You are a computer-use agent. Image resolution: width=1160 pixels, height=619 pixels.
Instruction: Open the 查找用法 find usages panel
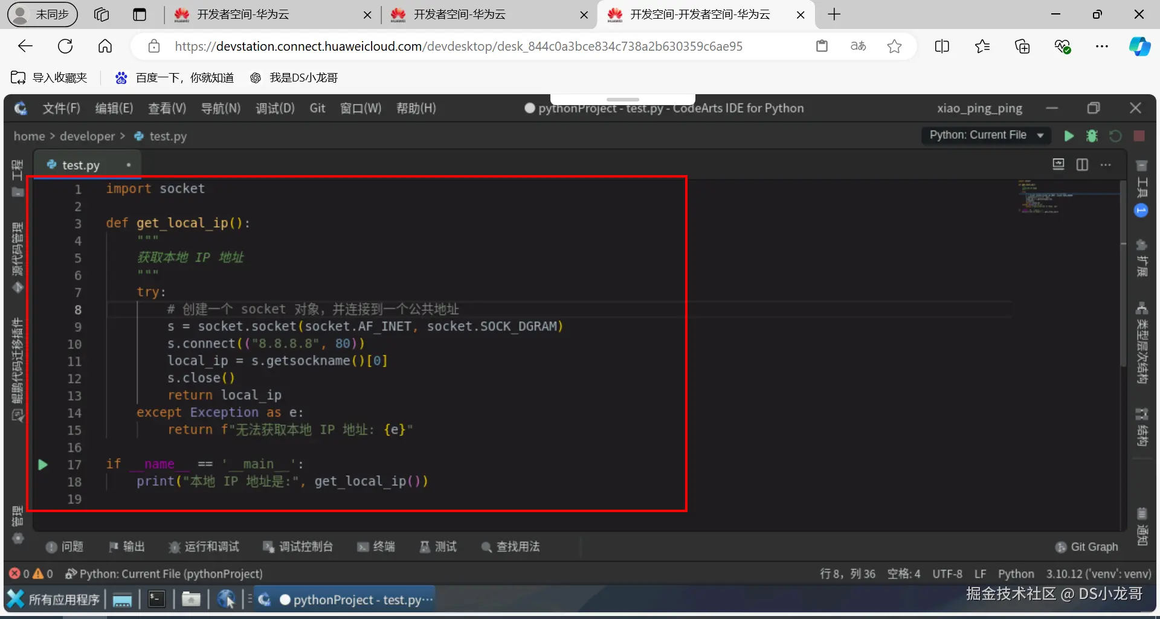511,547
